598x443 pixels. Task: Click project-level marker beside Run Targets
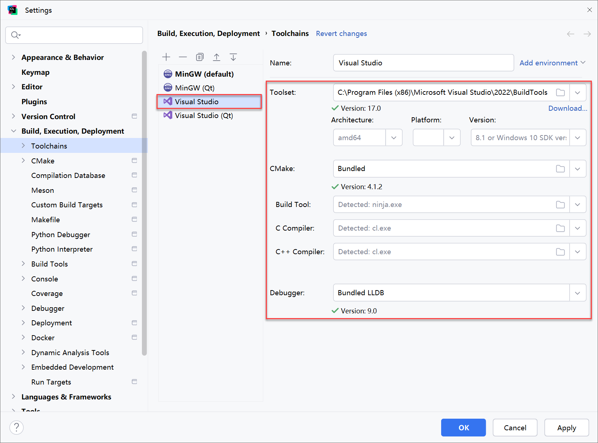point(134,382)
